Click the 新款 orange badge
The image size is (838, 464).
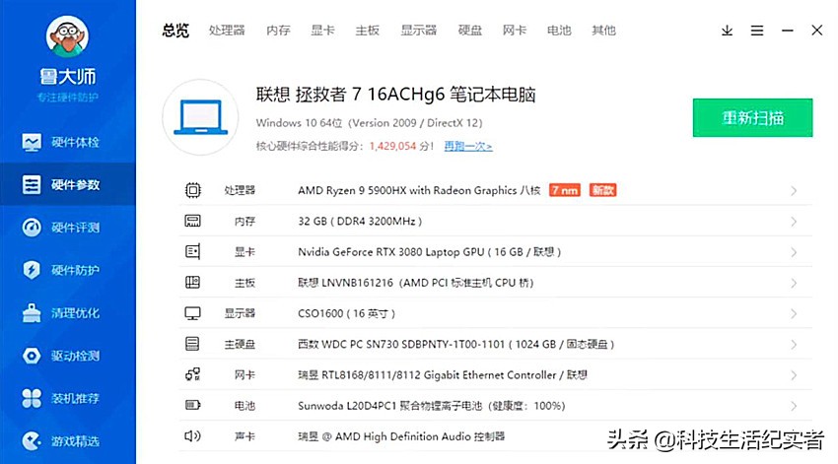point(602,190)
